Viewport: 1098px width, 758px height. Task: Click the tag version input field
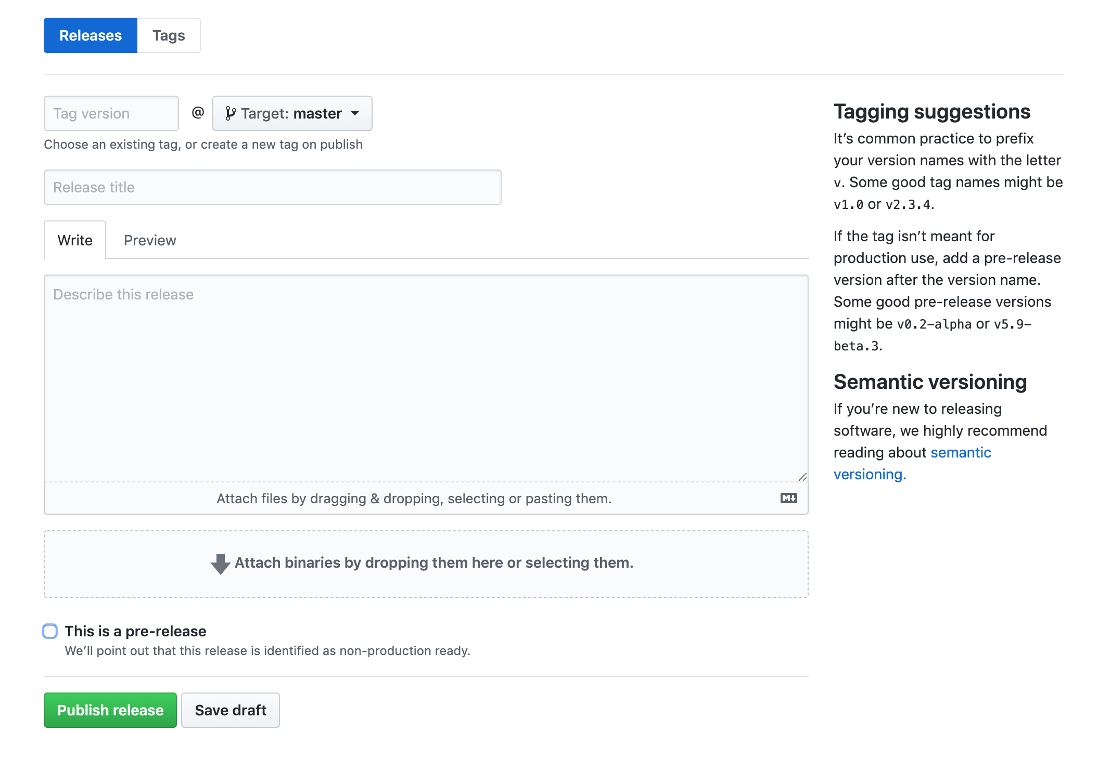110,113
